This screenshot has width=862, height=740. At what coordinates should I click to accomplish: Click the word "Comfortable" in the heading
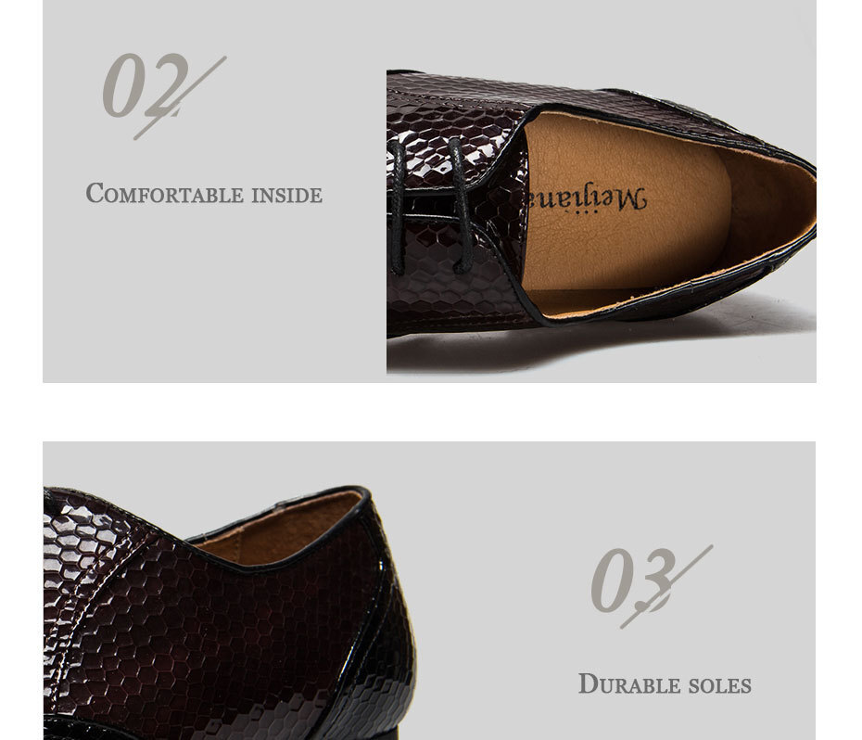tap(164, 194)
